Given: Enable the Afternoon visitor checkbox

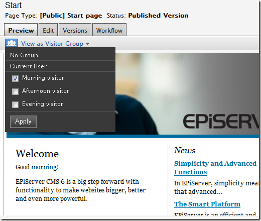Looking at the screenshot, I should tap(15, 91).
